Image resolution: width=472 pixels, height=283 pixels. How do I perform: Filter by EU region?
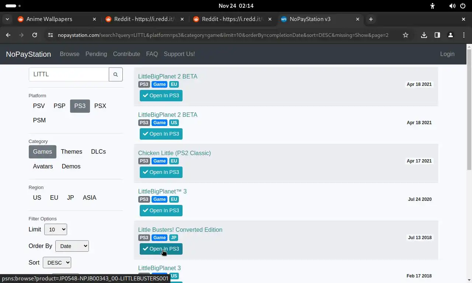pyautogui.click(x=54, y=198)
